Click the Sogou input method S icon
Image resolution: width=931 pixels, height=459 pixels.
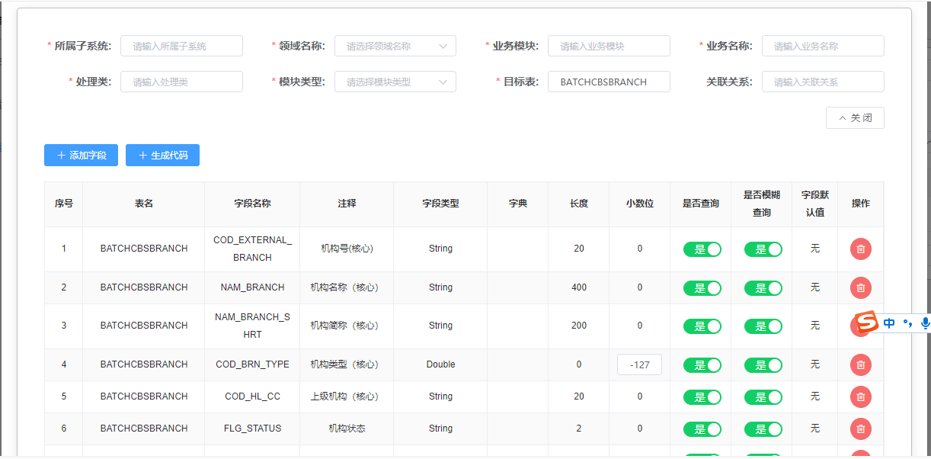(x=866, y=323)
